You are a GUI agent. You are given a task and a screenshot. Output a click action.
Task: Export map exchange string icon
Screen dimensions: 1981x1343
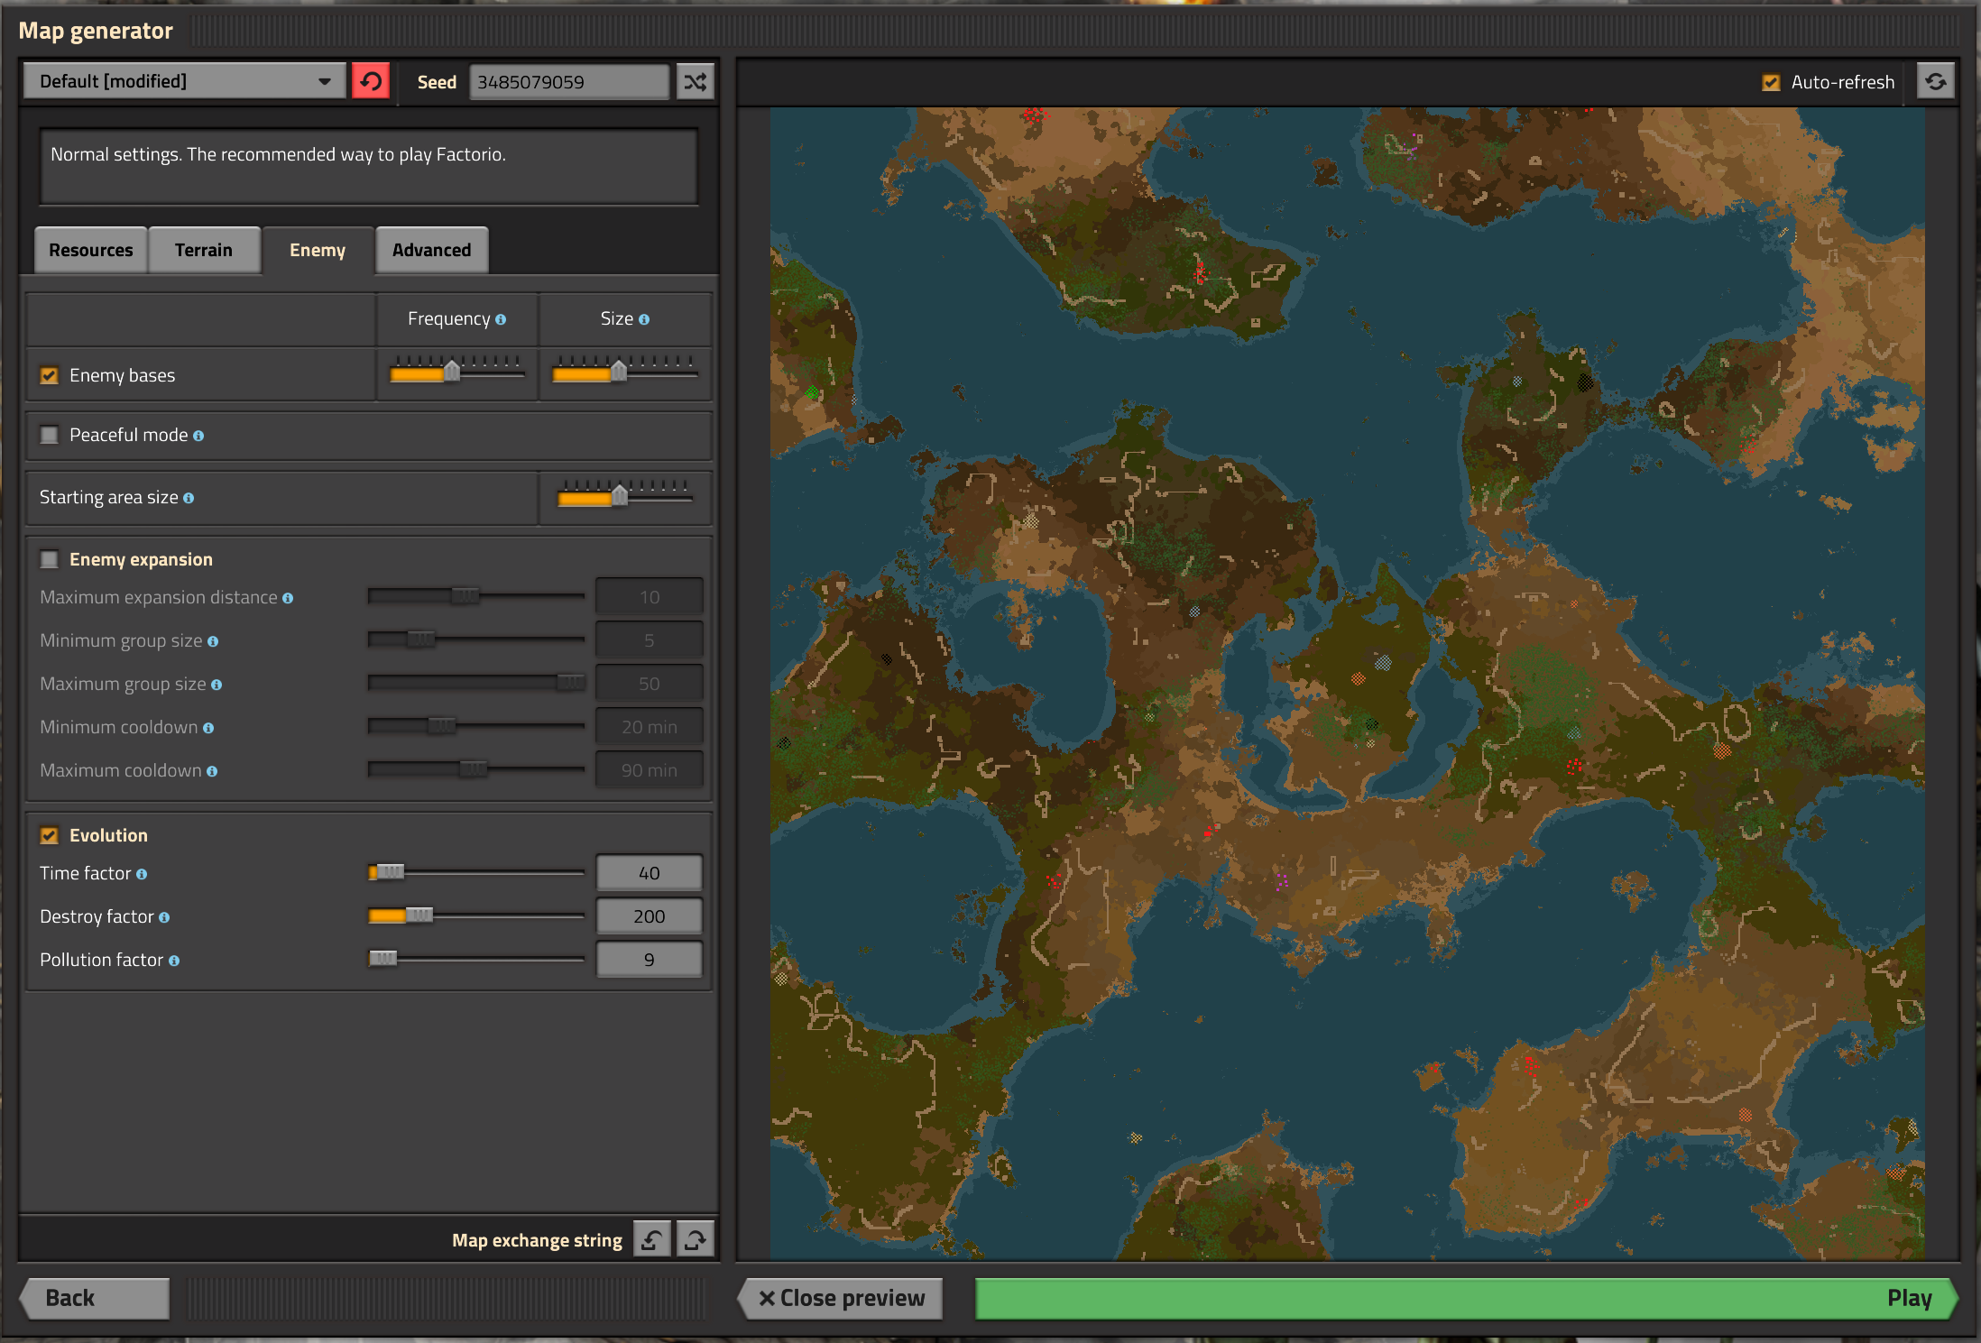[x=696, y=1239]
